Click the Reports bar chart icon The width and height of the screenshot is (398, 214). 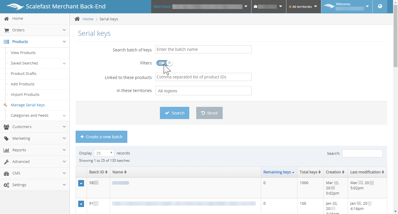point(6,150)
